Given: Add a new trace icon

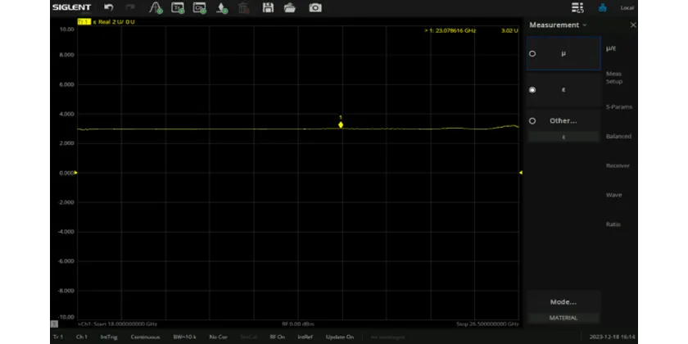Looking at the screenshot, I should coord(178,7).
